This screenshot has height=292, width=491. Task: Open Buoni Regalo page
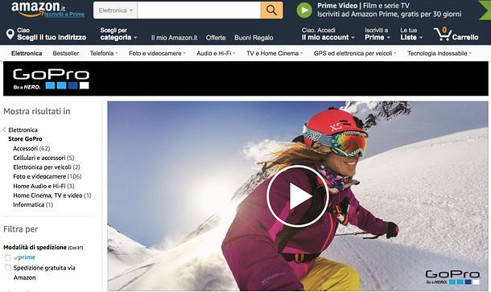coord(254,38)
